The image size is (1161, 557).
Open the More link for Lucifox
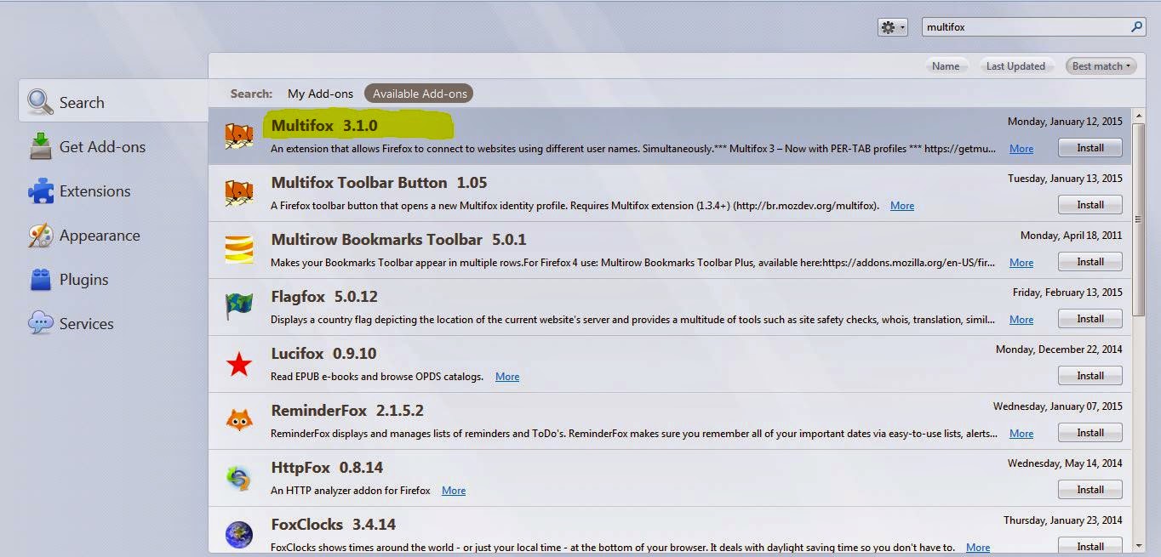click(x=507, y=377)
